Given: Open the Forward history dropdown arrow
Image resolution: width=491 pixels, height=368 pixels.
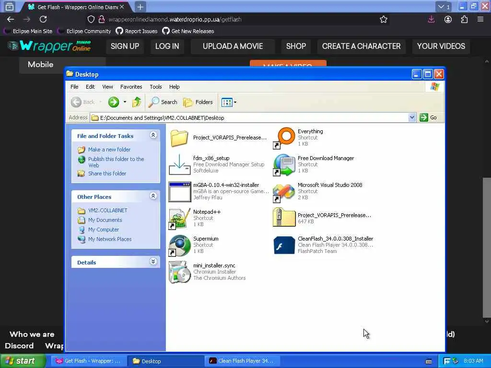Looking at the screenshot, I should point(125,102).
